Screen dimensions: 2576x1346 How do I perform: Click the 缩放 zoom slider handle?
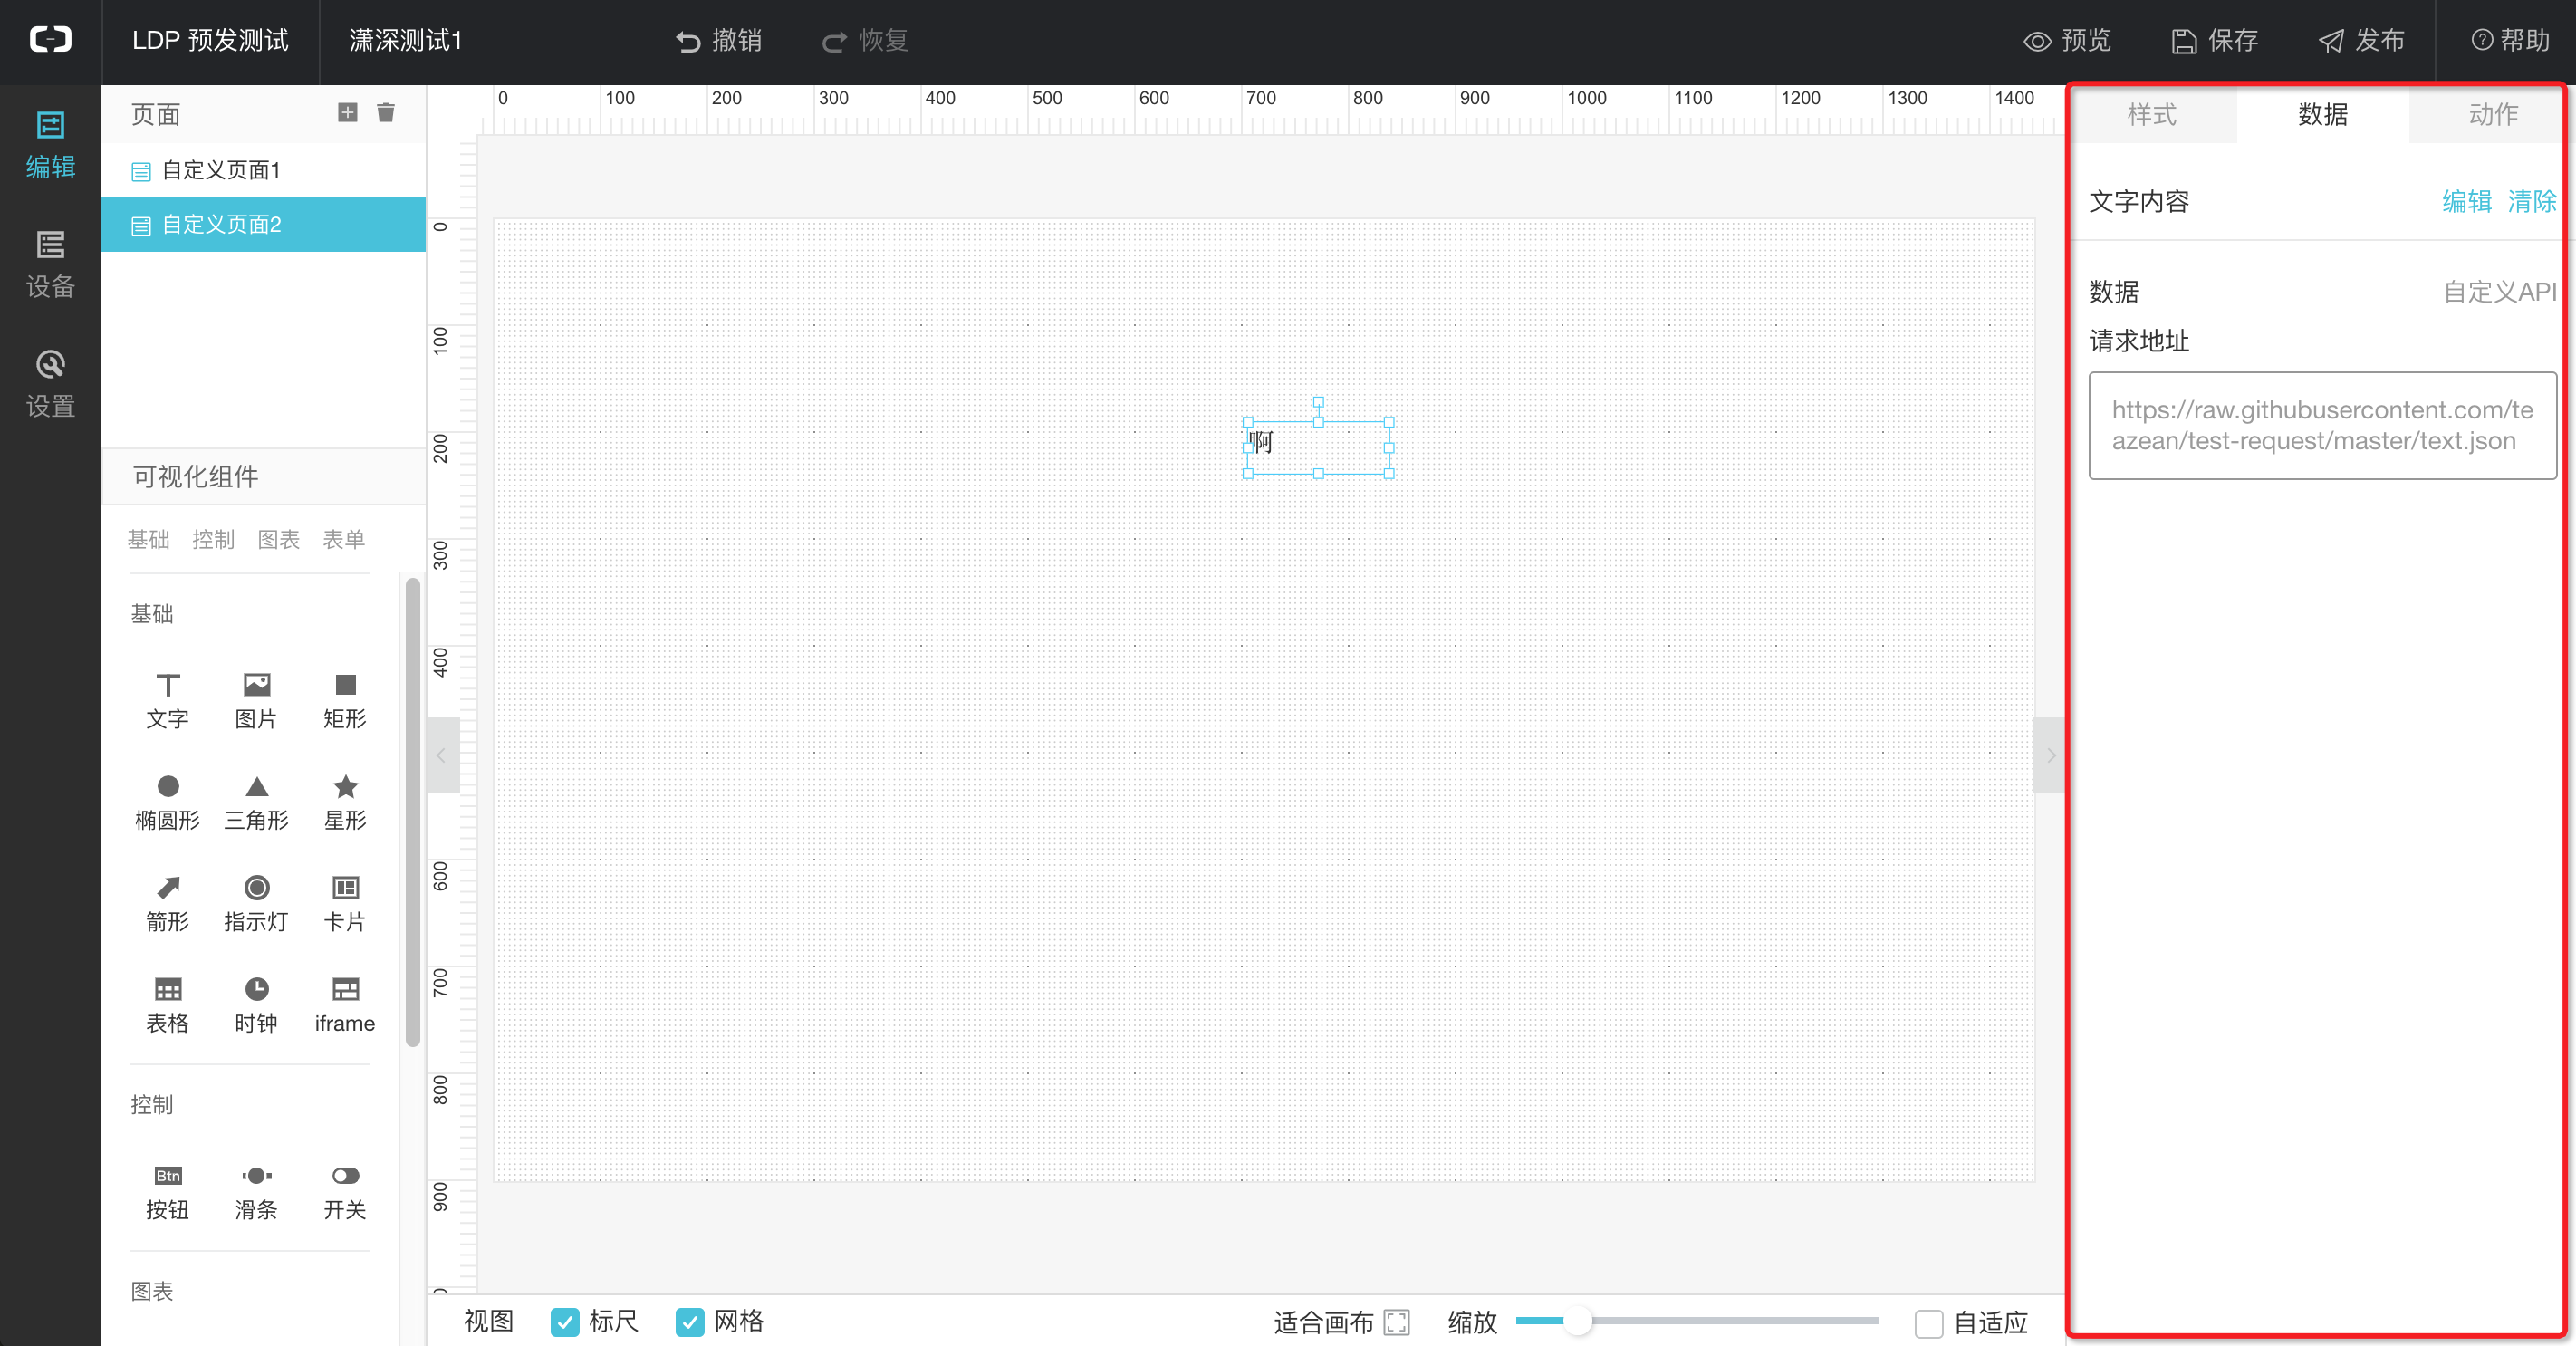point(1577,1321)
